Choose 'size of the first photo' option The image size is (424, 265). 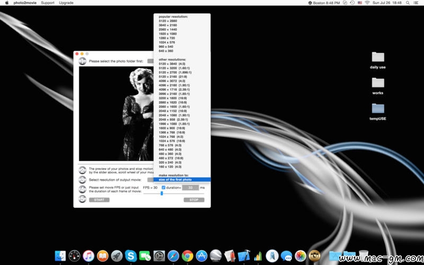tap(182, 180)
